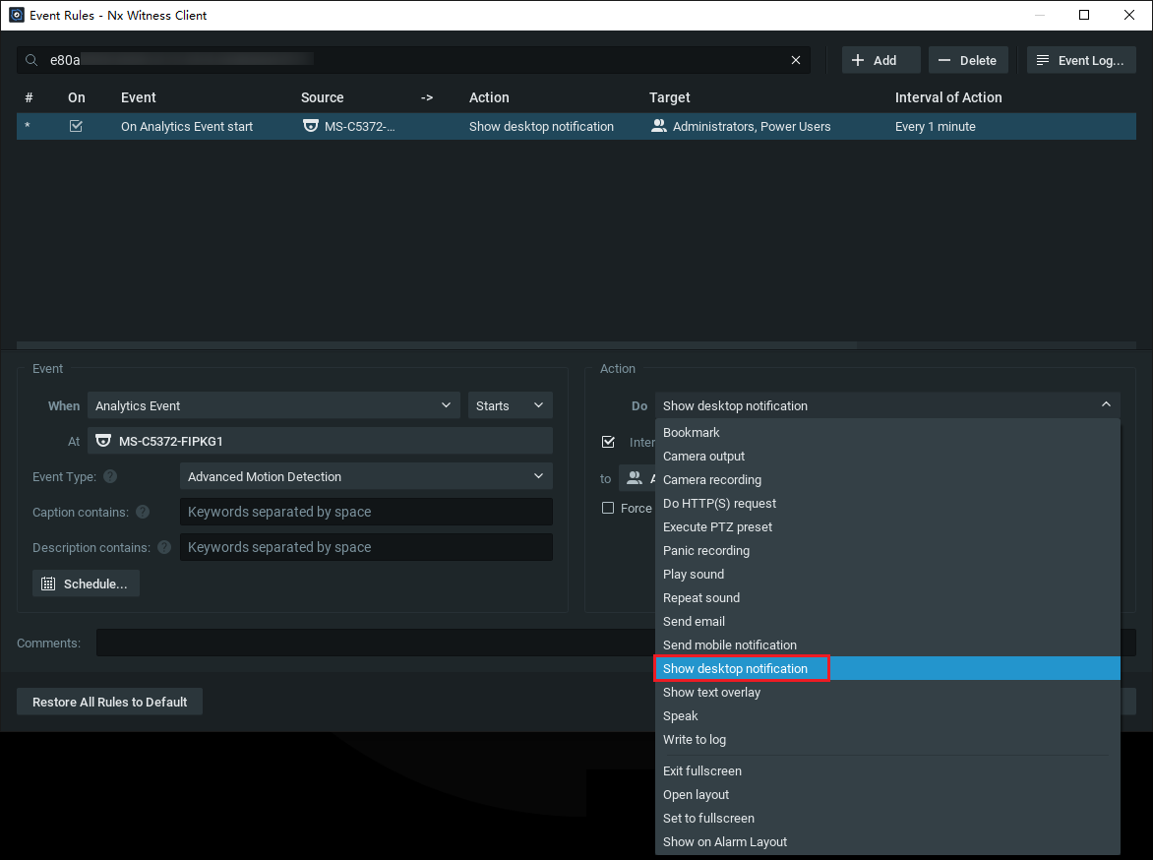1153x860 pixels.
Task: Click the list icon in the Event Log button
Action: click(1043, 60)
